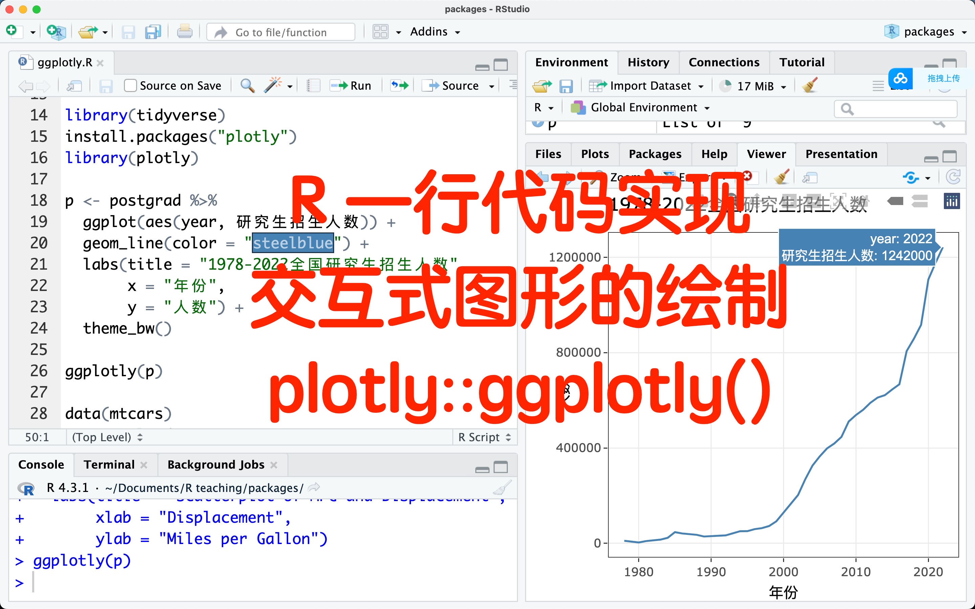Click the create project icon

(56, 31)
